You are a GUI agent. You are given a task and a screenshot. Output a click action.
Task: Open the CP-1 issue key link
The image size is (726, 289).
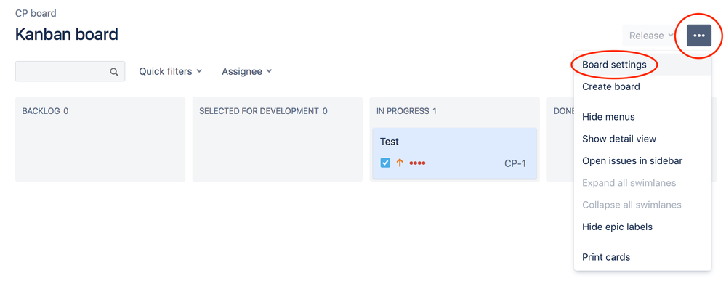click(x=515, y=163)
